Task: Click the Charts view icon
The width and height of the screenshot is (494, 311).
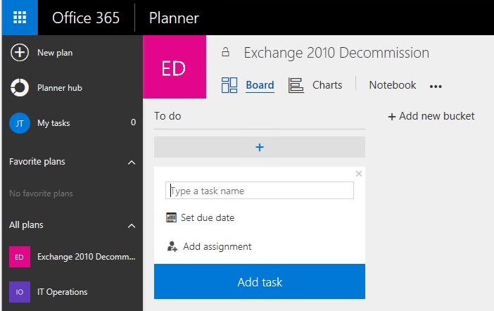Action: point(296,85)
